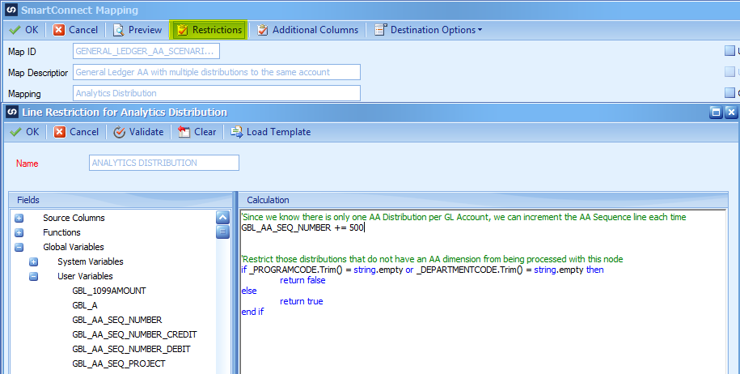Select GBL_AA_SEQ_NUMBER_DEBIT variable
Image resolution: width=740 pixels, height=374 pixels.
(x=131, y=349)
